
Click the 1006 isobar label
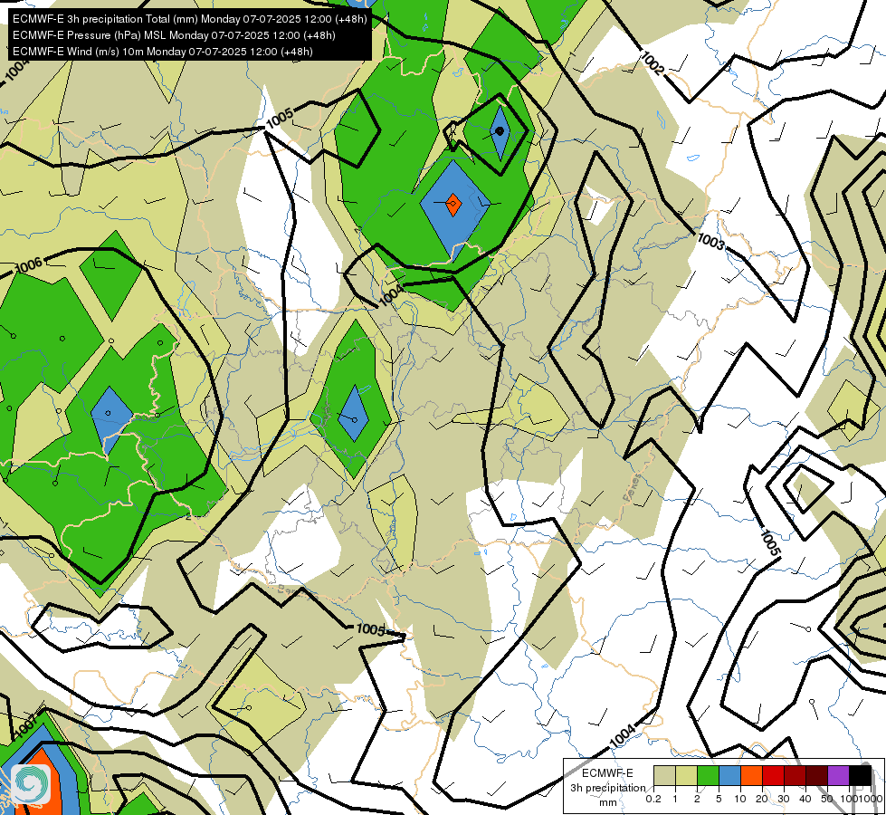(x=29, y=264)
